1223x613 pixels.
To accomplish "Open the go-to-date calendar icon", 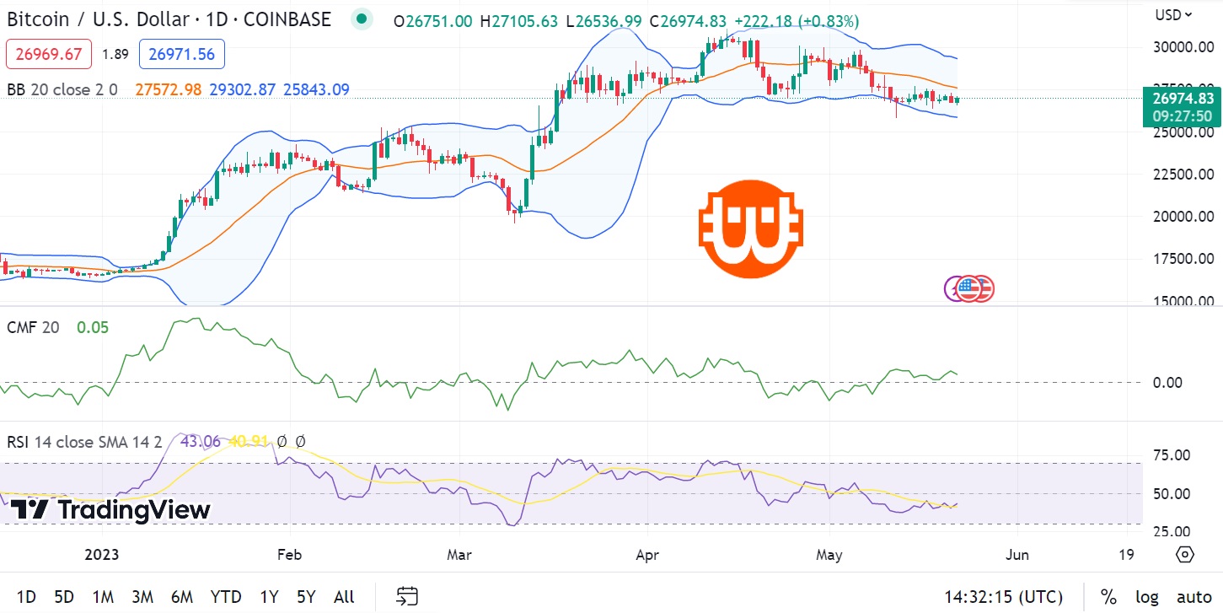I will coord(408,597).
